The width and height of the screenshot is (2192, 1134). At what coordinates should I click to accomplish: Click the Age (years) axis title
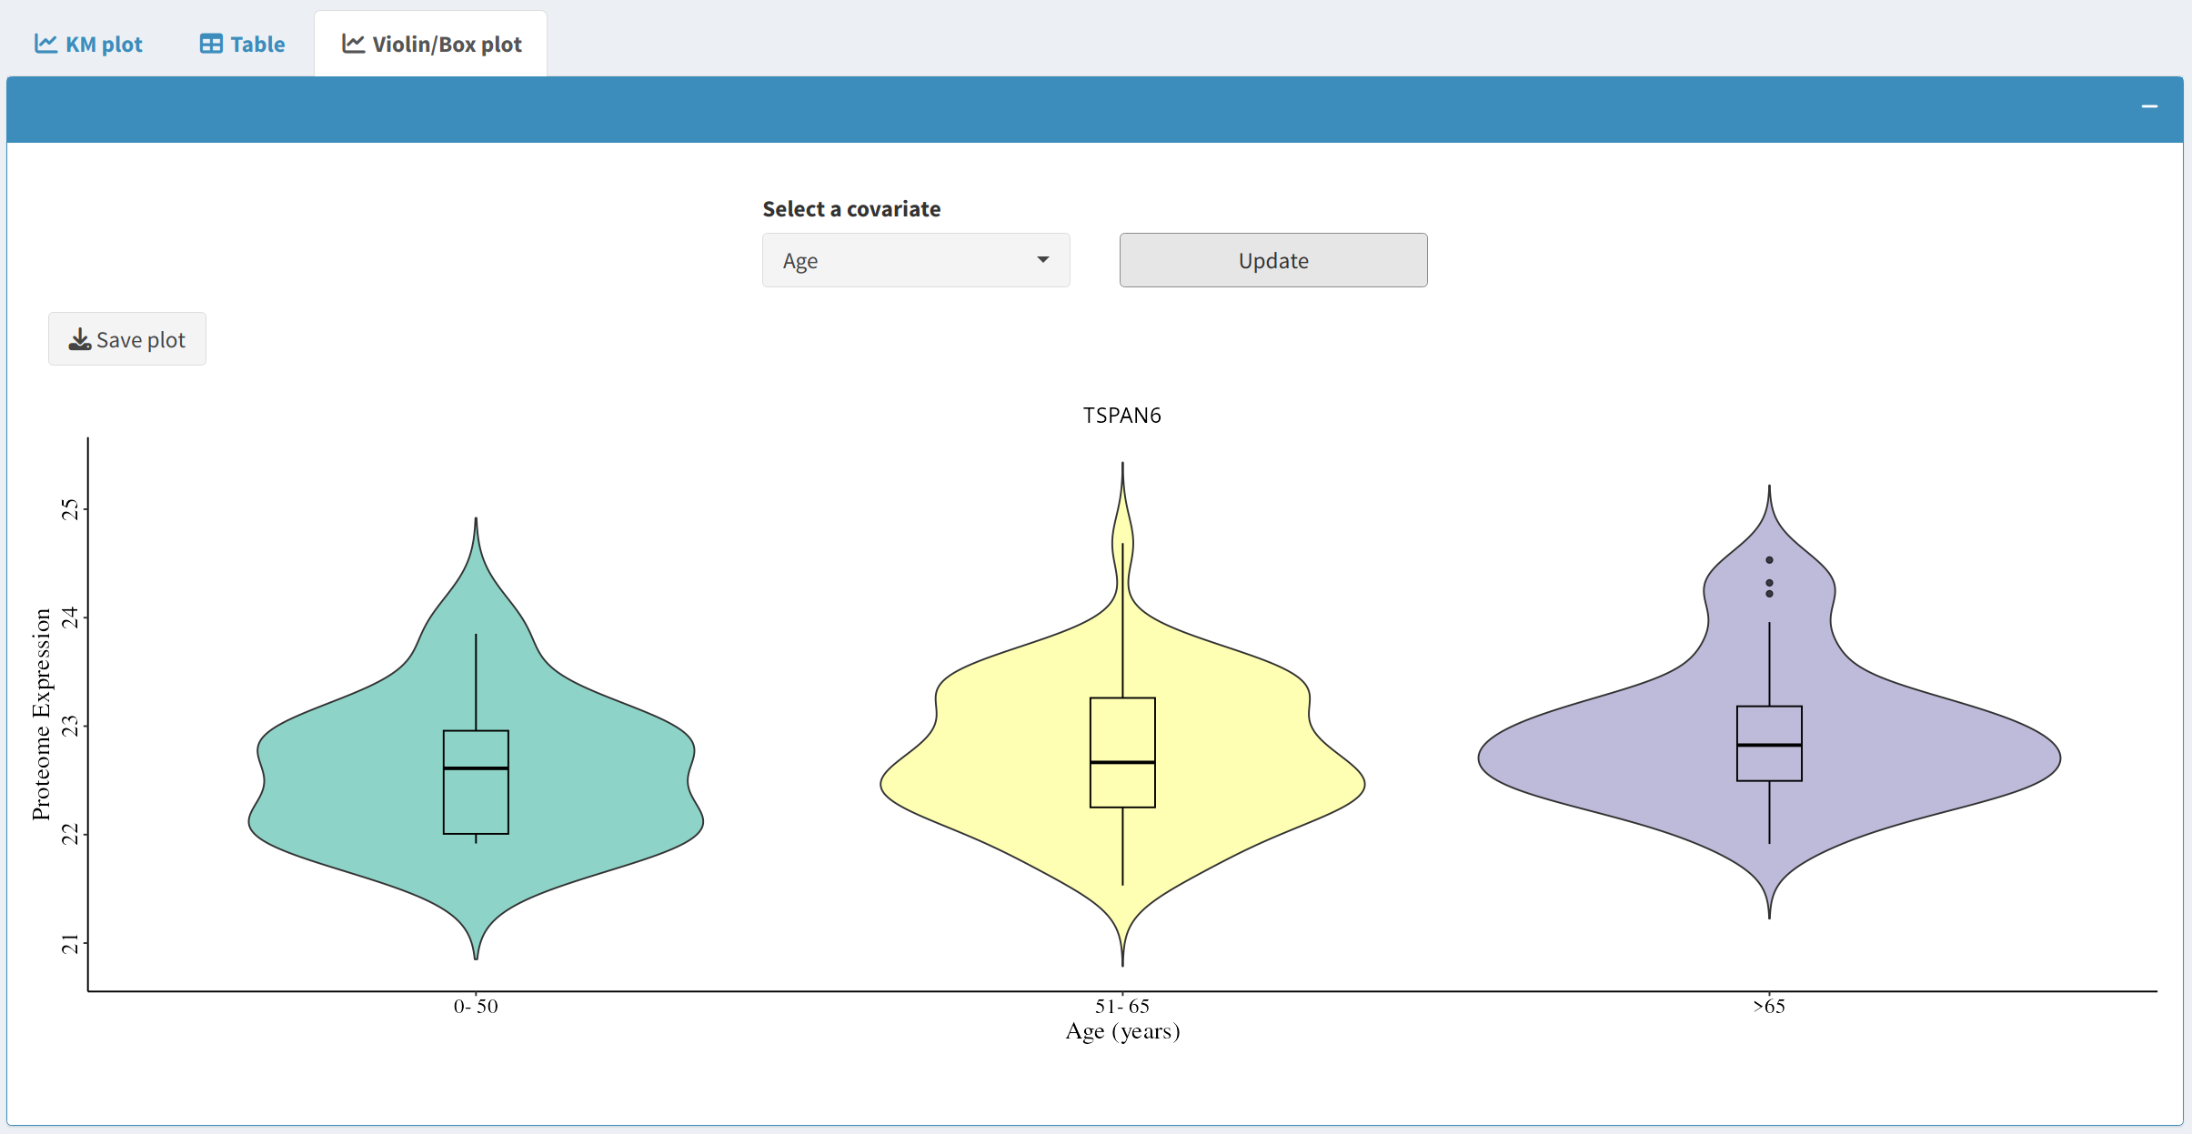point(1122,1031)
